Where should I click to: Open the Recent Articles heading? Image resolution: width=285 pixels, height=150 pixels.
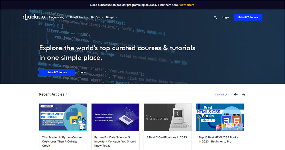[x=52, y=94]
